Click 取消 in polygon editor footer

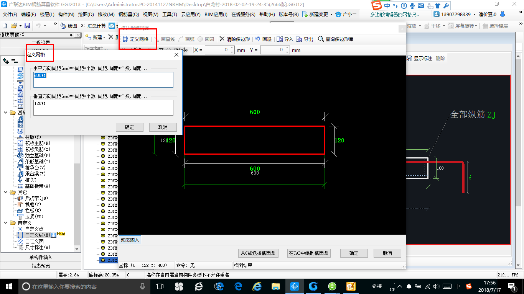387,253
